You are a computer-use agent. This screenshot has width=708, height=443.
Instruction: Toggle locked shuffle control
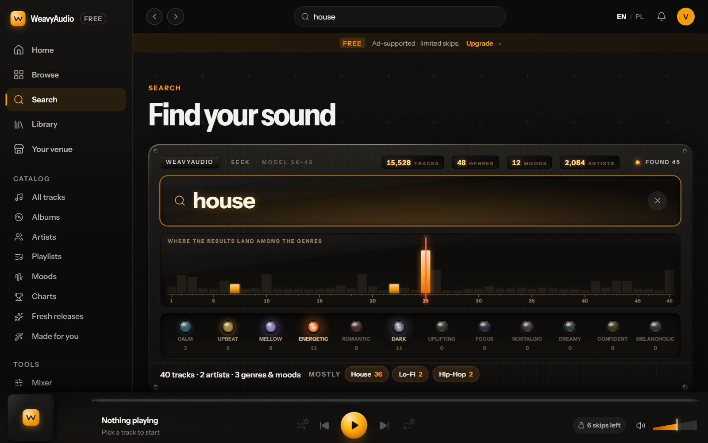click(302, 425)
